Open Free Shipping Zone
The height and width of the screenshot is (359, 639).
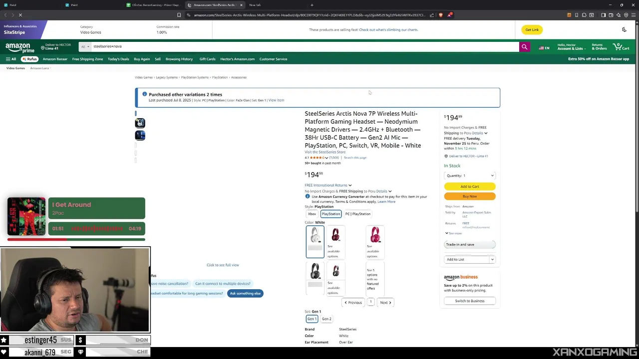87,59
